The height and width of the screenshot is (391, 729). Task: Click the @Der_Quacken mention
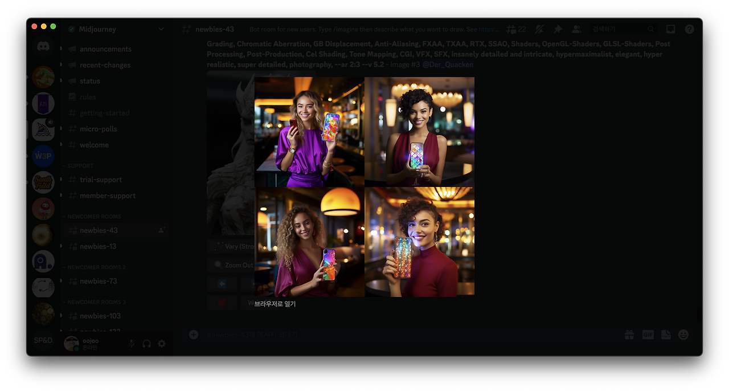click(x=448, y=64)
